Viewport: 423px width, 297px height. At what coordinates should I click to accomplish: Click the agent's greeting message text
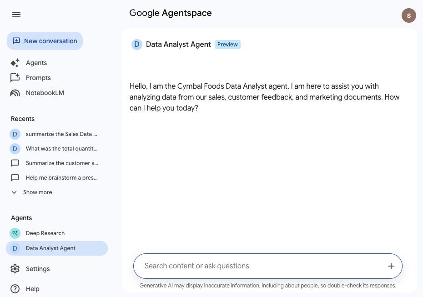click(264, 97)
